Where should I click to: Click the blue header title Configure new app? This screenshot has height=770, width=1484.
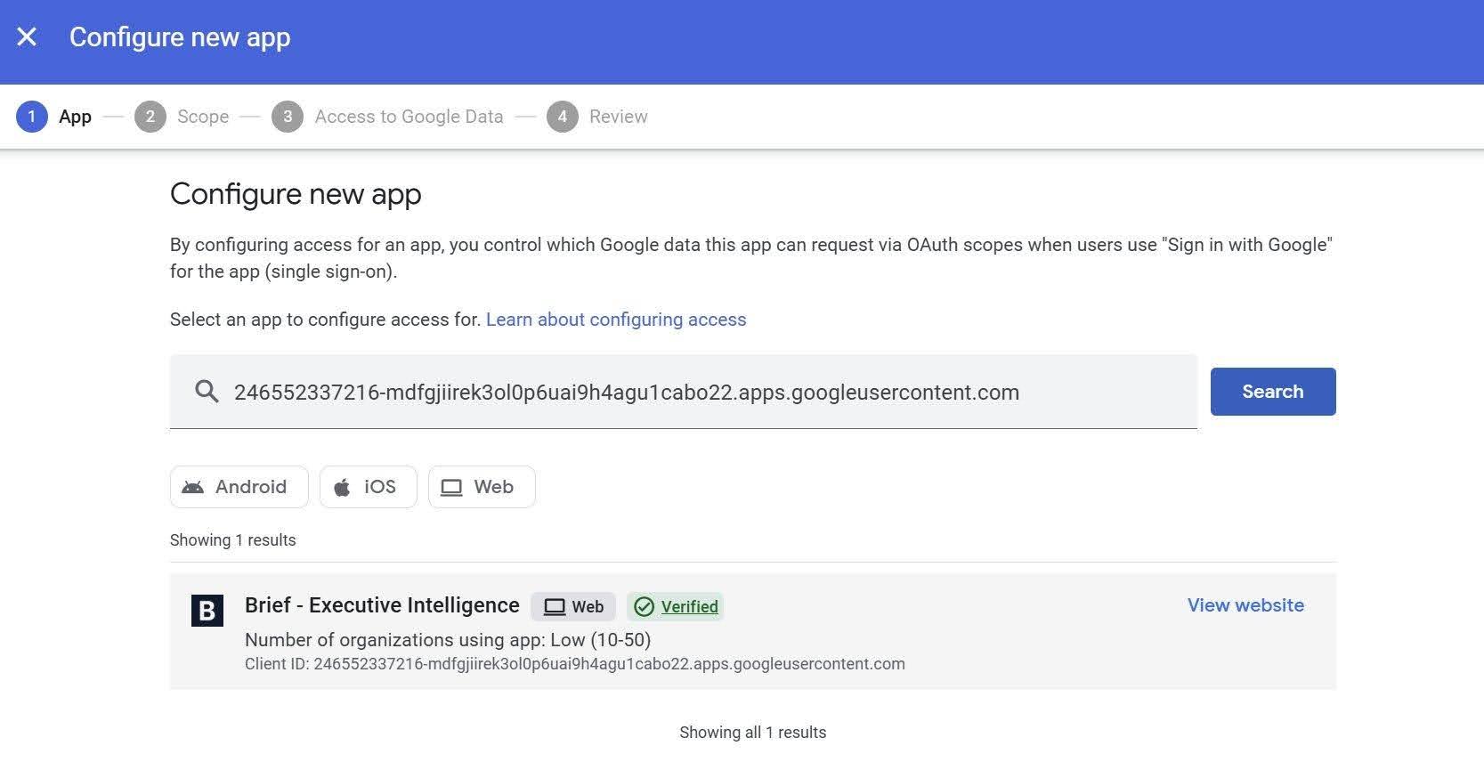tap(180, 37)
